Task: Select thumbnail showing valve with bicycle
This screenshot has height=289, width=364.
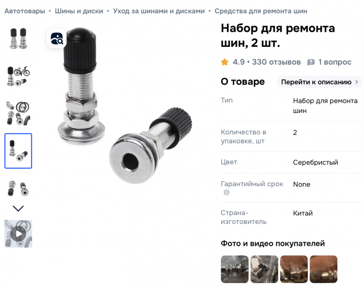Action: tap(18, 76)
